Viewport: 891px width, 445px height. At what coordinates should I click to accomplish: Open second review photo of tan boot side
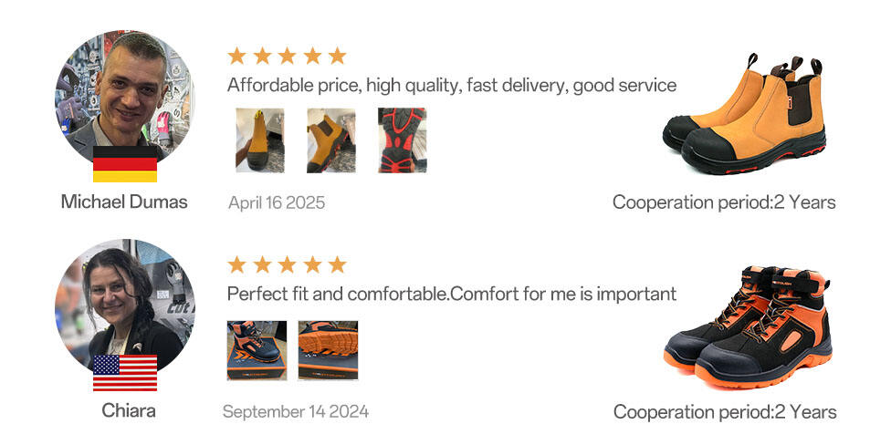(330, 140)
